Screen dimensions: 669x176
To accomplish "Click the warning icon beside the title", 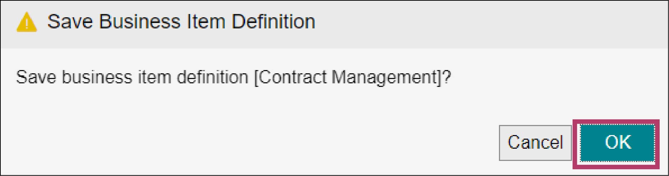I will (27, 22).
